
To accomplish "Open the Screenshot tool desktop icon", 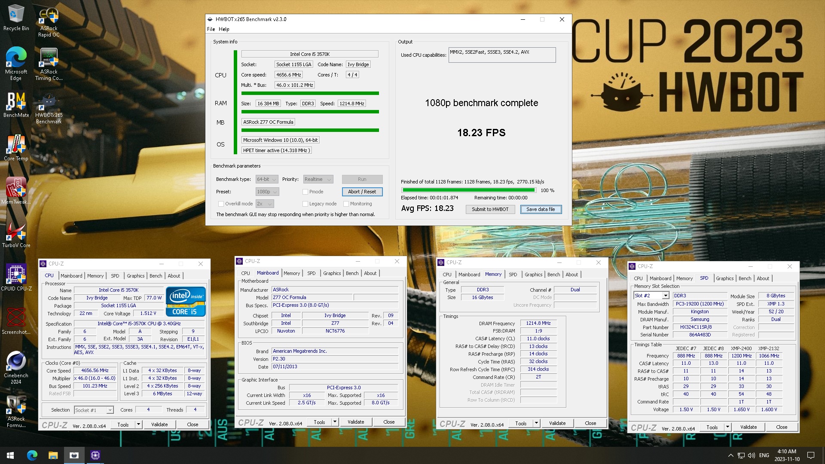I will [x=16, y=321].
